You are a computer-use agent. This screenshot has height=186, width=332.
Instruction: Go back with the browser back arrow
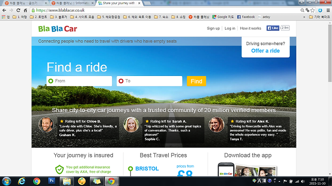(4, 10)
